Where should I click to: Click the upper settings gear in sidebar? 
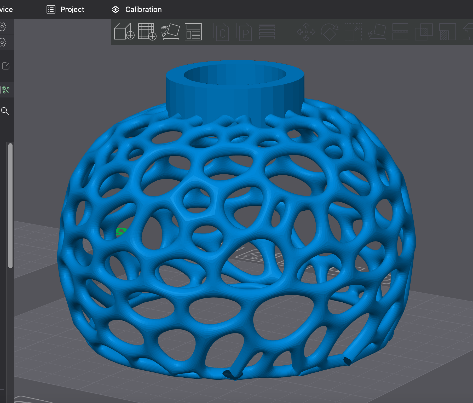[x=3, y=27]
